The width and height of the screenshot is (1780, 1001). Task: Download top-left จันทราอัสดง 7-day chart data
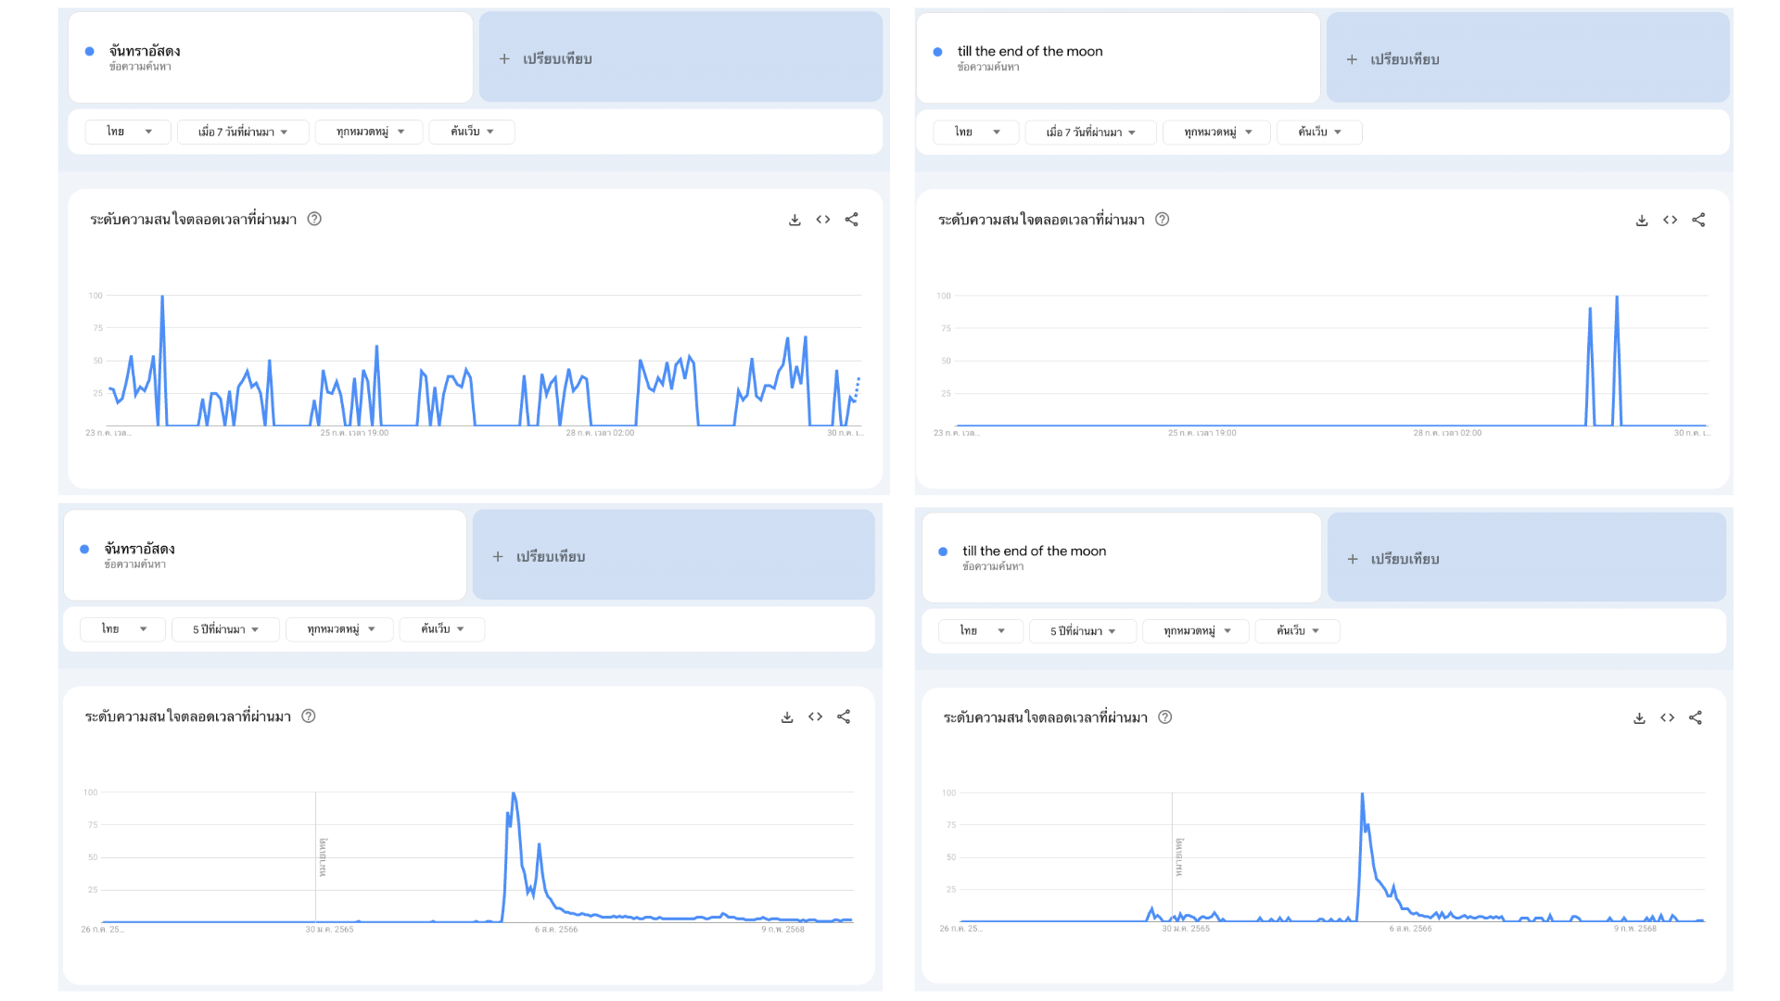coord(795,220)
